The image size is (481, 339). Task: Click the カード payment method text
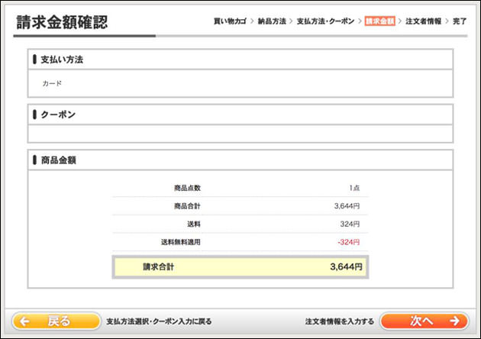52,83
